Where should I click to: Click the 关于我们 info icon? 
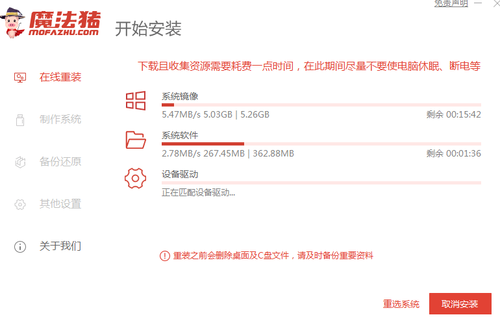[20, 246]
